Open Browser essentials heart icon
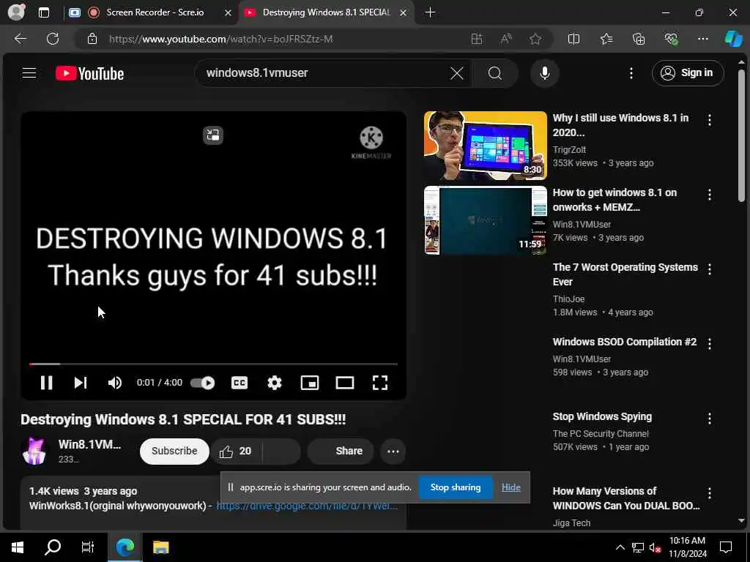This screenshot has height=562, width=750. coord(671,39)
